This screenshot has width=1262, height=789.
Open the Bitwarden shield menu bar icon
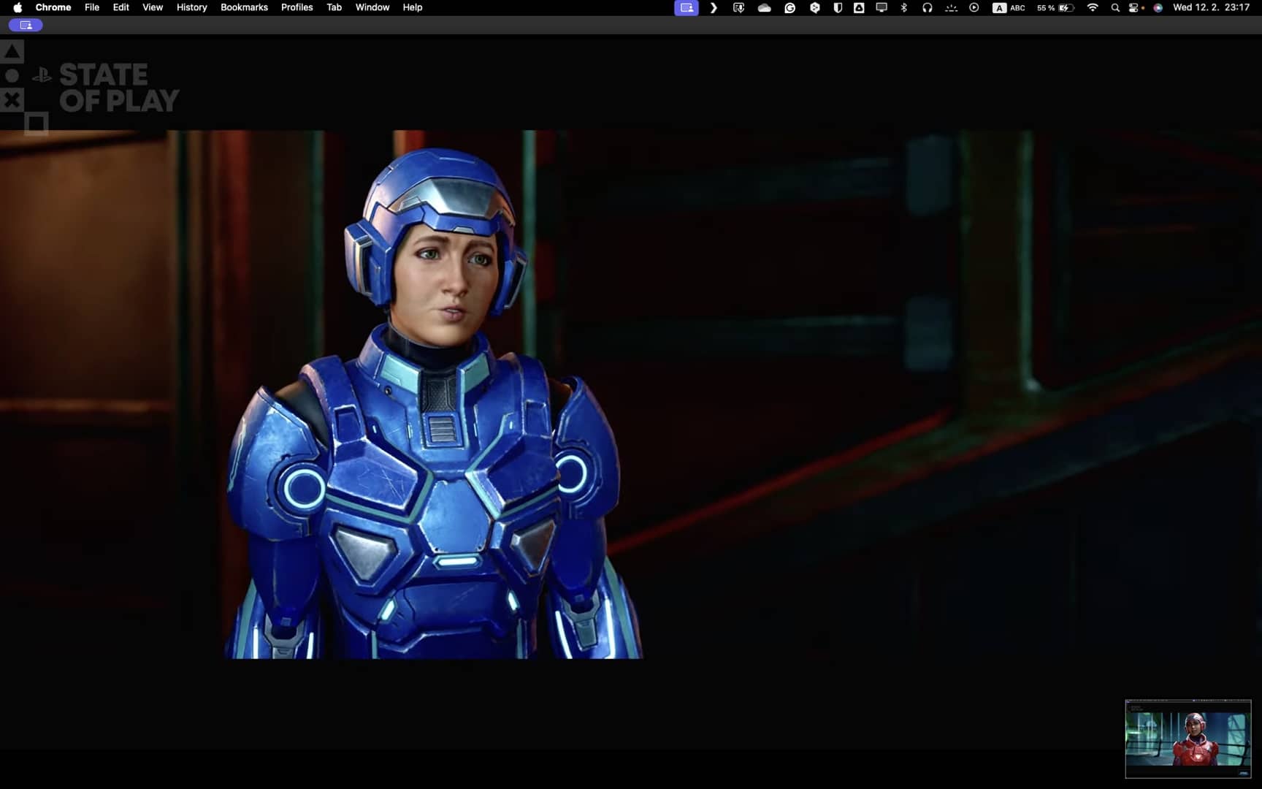(x=838, y=7)
